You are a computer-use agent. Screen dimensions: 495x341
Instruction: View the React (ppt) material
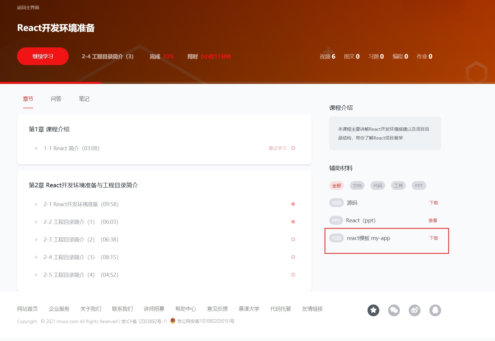[x=433, y=221]
